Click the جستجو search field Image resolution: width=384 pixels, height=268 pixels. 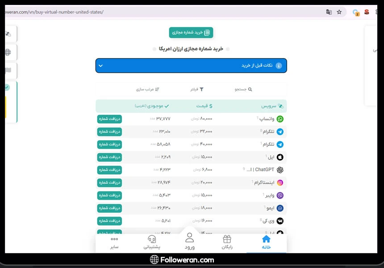click(x=243, y=89)
